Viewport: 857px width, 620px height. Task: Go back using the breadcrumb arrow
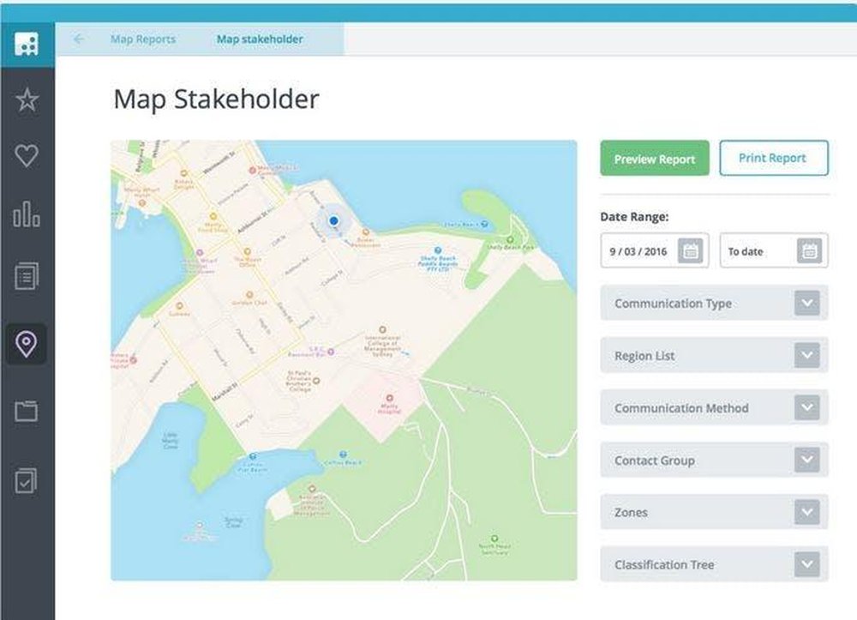pyautogui.click(x=79, y=39)
